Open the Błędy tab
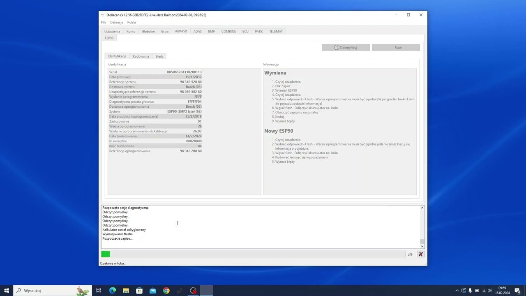 tap(159, 56)
